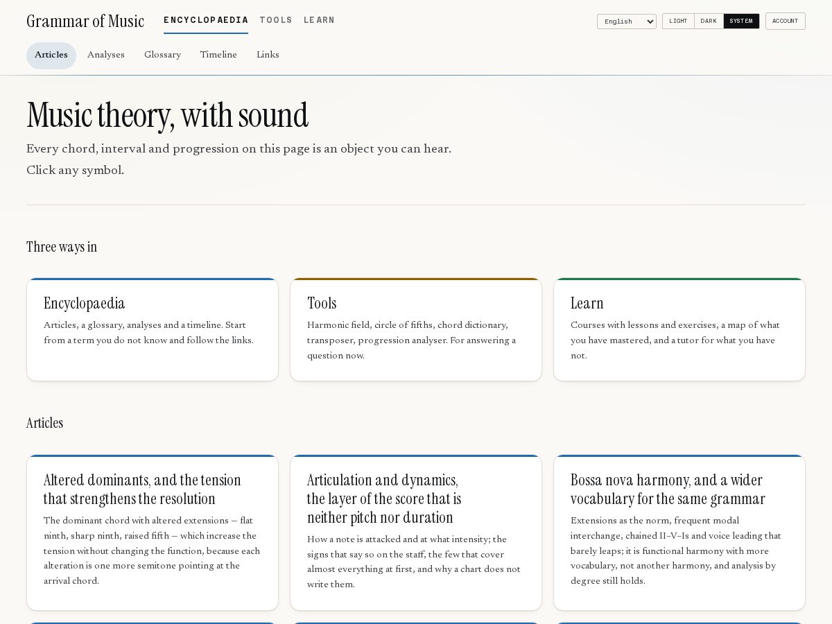Viewport: 832px width, 624px height.
Task: Open the Links sub-tab
Action: click(x=268, y=55)
